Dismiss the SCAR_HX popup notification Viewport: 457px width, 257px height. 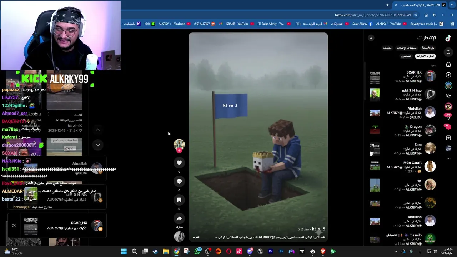[x=14, y=225]
